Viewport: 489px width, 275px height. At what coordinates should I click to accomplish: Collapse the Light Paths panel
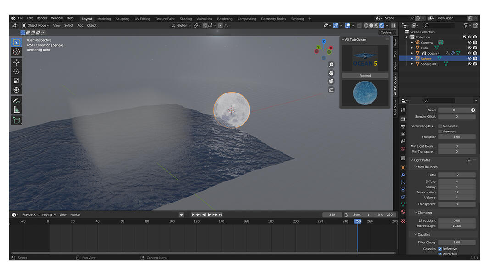(x=422, y=160)
